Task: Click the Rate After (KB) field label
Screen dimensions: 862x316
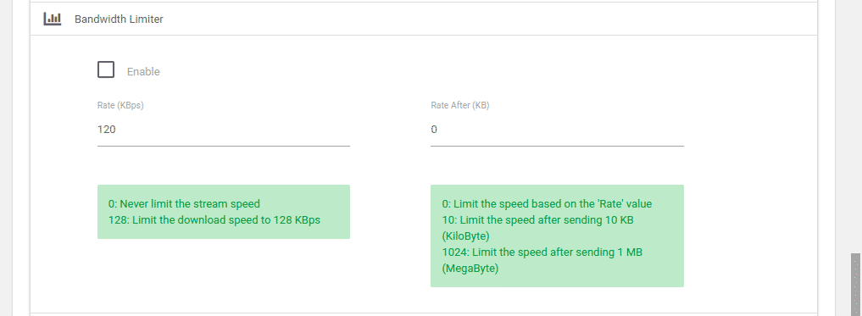Action: click(459, 106)
